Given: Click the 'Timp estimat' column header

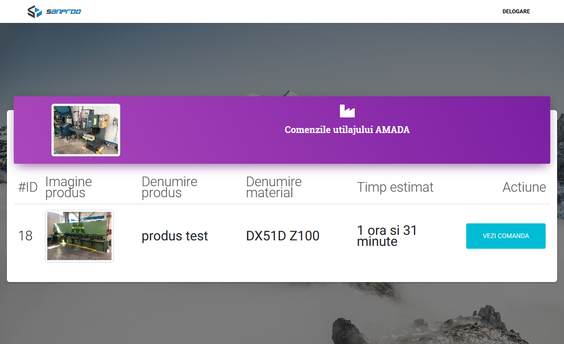Looking at the screenshot, I should (x=395, y=187).
